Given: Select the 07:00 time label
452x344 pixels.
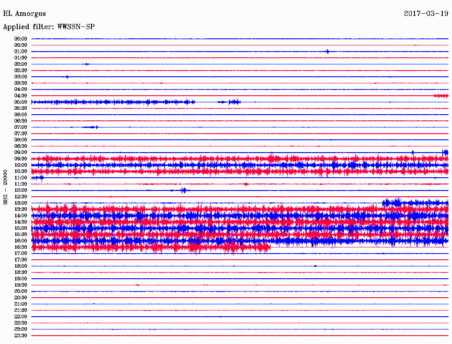Looking at the screenshot, I should 21,127.
